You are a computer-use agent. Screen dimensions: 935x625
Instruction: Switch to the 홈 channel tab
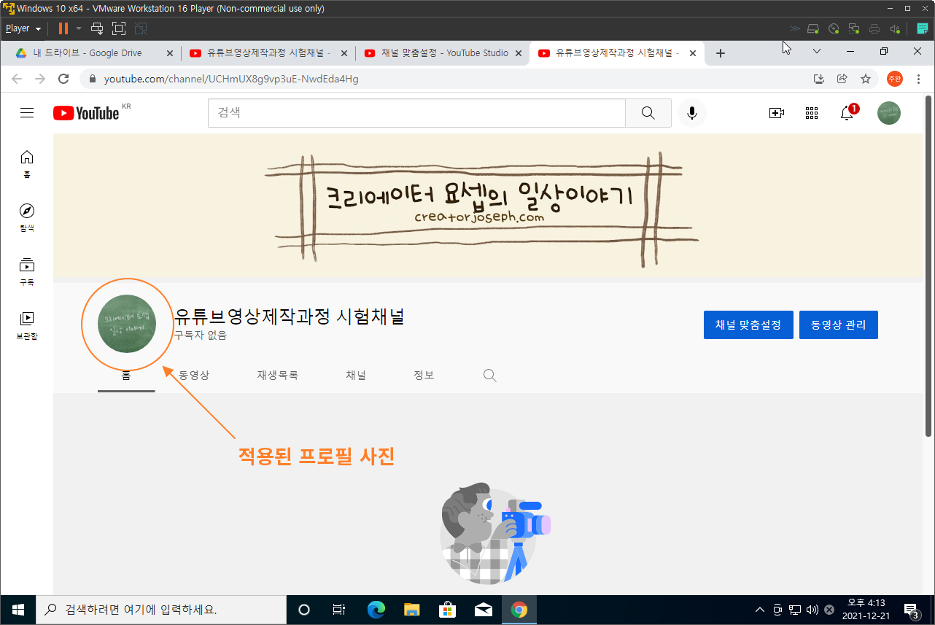click(x=126, y=376)
